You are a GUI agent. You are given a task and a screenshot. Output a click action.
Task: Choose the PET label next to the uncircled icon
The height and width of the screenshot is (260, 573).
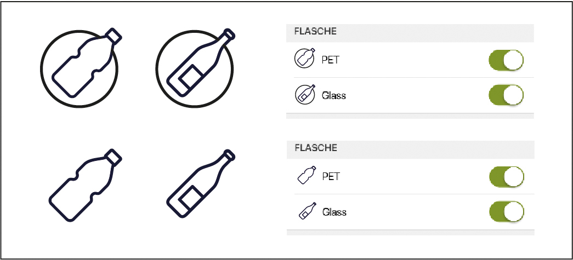click(x=331, y=176)
